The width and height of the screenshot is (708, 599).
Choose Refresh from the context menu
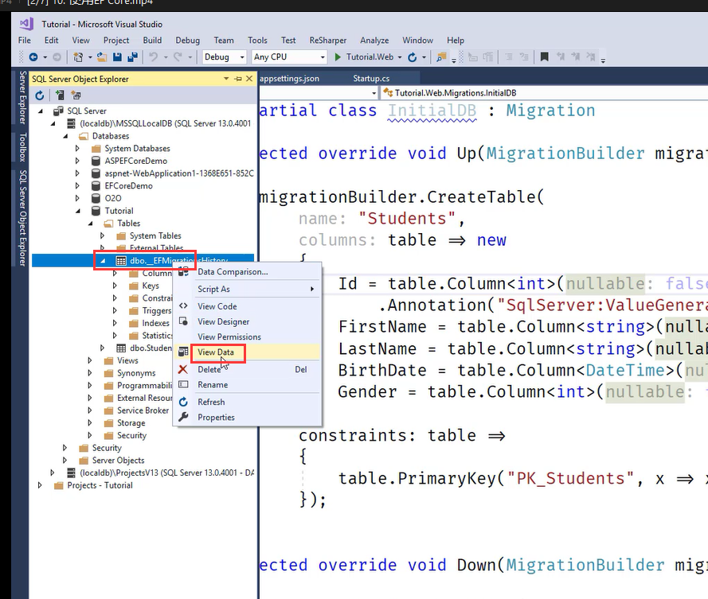point(247,402)
